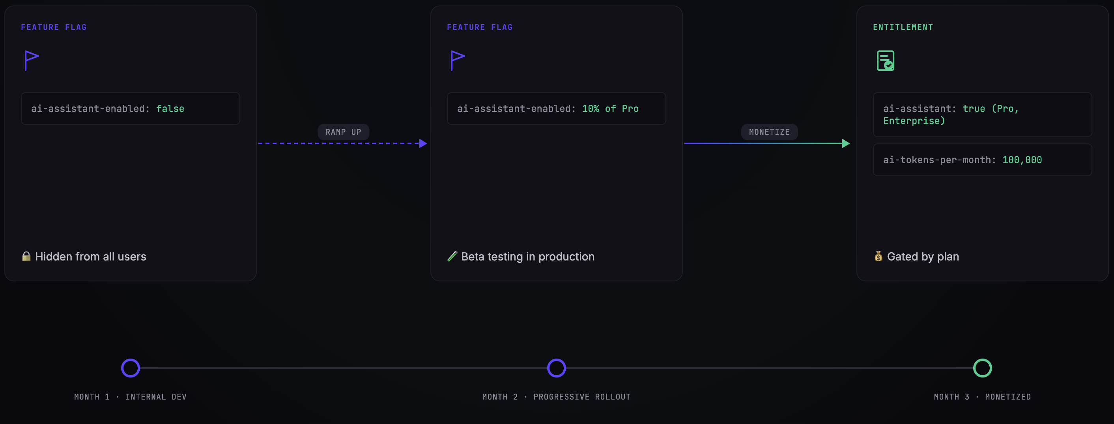Click the Beta testing in production label
1114x424 pixels.
[527, 257]
